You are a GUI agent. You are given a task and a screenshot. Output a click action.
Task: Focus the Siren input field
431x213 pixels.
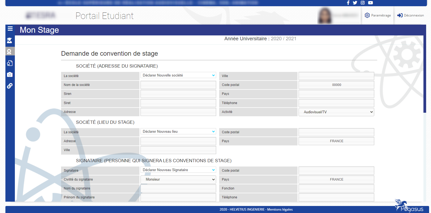(x=178, y=94)
